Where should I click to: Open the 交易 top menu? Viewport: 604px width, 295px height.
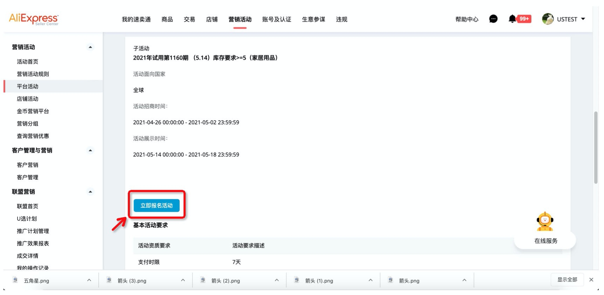(190, 19)
